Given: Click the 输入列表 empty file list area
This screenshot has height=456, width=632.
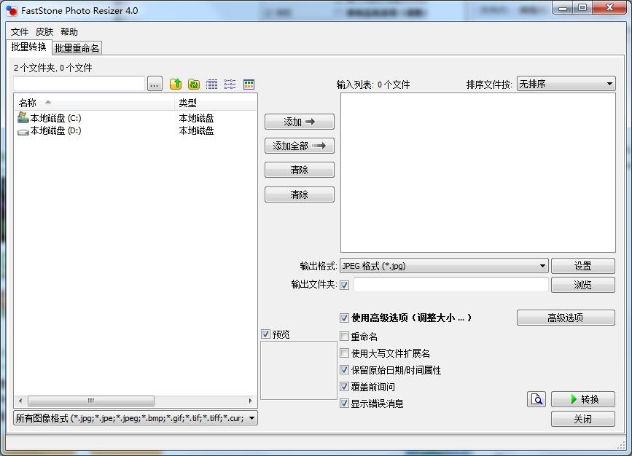Looking at the screenshot, I should tap(478, 173).
